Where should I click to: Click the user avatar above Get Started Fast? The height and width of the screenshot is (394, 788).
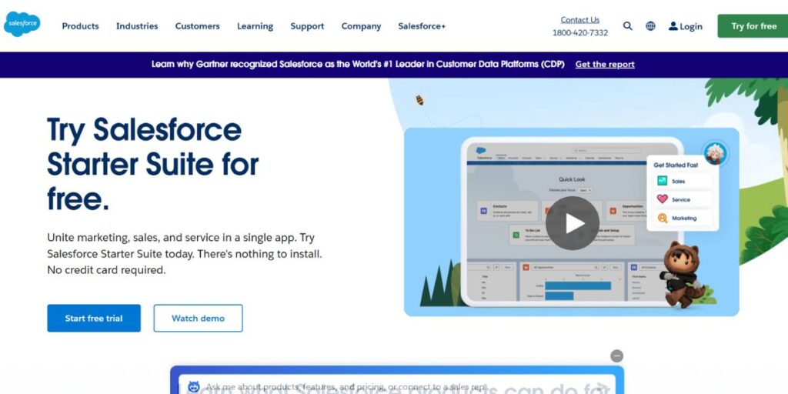pos(715,153)
